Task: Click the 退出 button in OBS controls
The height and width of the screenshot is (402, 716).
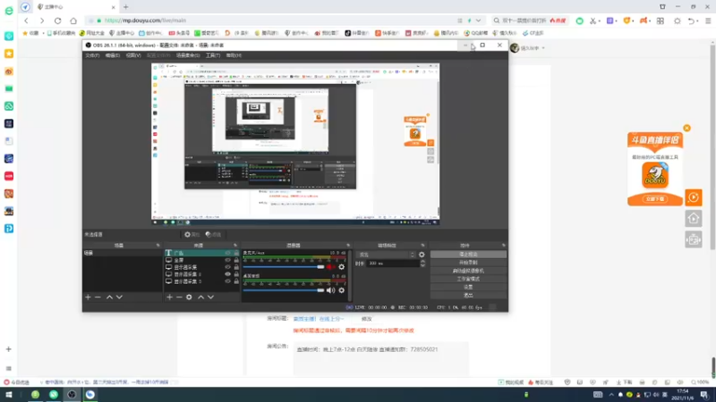Action: point(468,296)
